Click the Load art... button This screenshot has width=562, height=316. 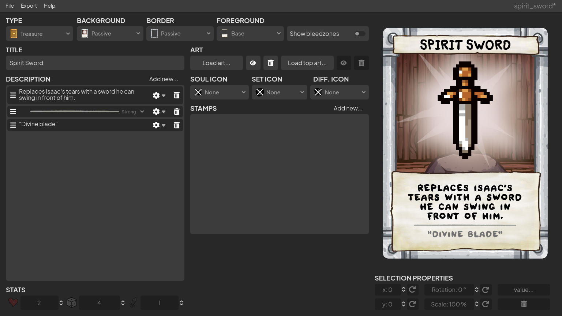[x=217, y=63]
